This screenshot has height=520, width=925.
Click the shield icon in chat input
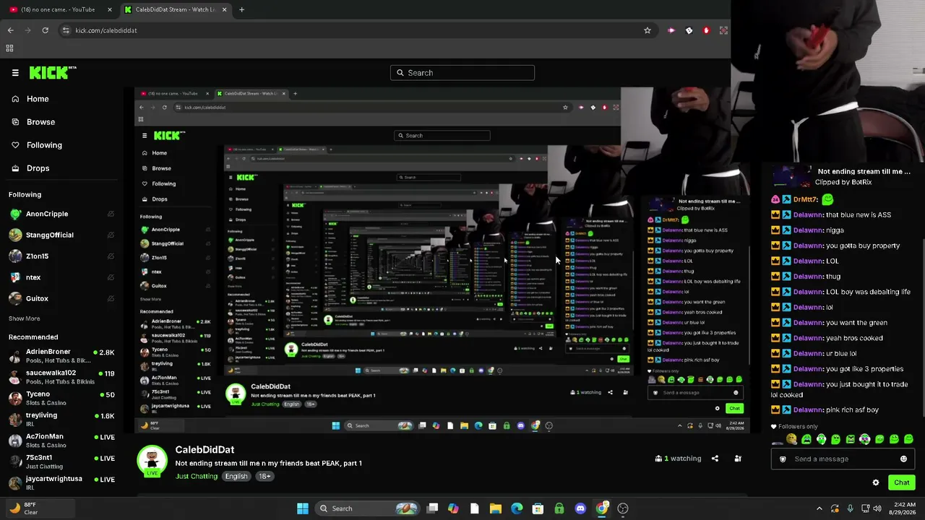pyautogui.click(x=783, y=459)
